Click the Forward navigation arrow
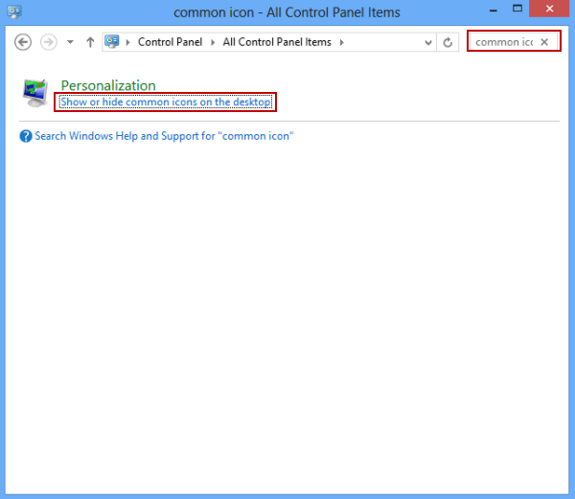The width and height of the screenshot is (575, 499). click(x=49, y=42)
